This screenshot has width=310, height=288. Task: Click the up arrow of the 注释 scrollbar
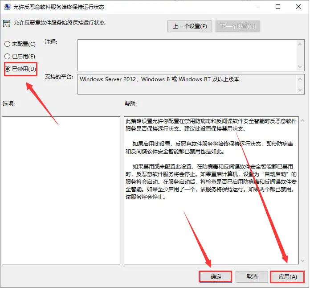[300, 44]
